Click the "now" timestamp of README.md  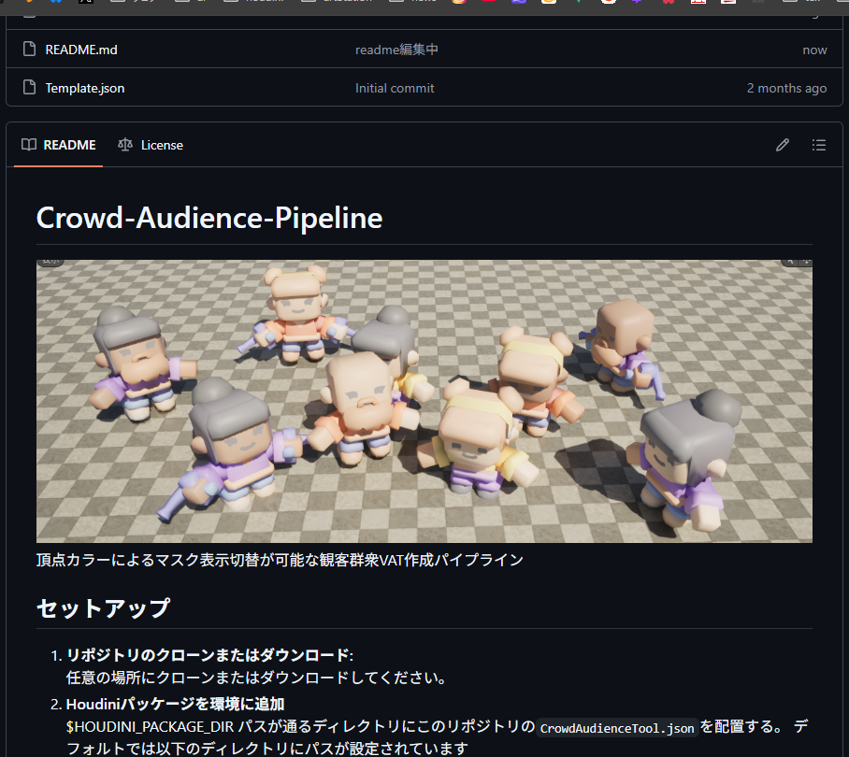point(814,50)
